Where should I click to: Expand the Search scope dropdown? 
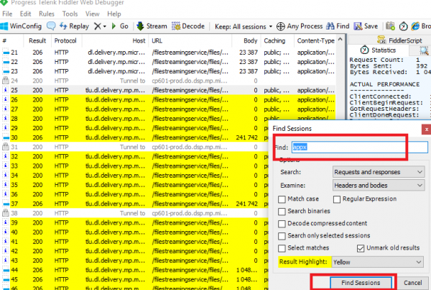coord(379,172)
